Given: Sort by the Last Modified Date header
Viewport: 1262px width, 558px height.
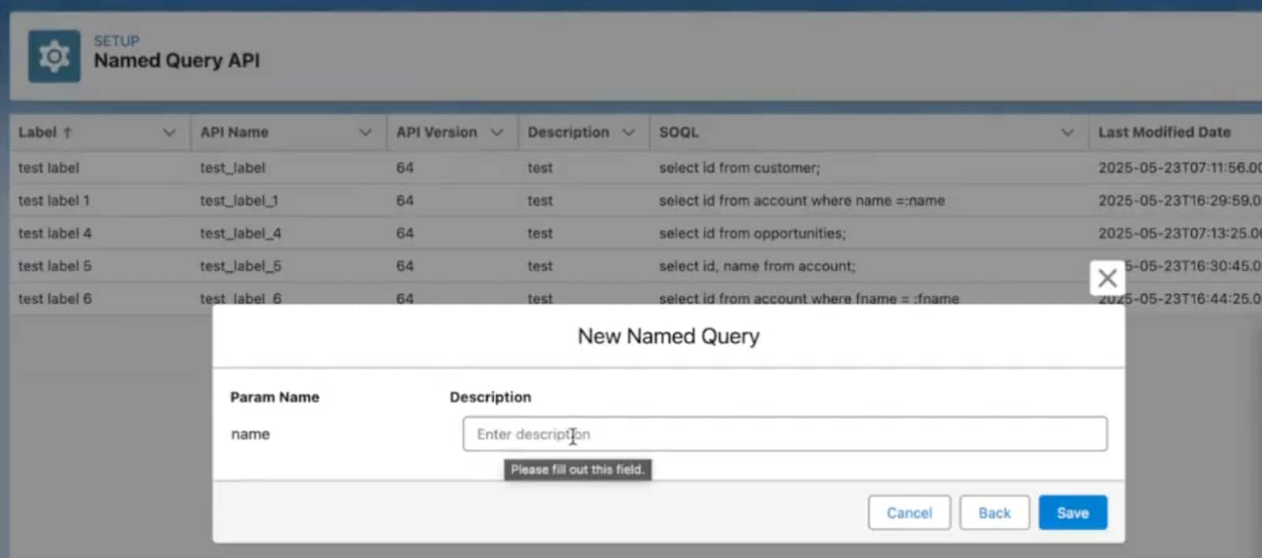Looking at the screenshot, I should pyautogui.click(x=1163, y=132).
